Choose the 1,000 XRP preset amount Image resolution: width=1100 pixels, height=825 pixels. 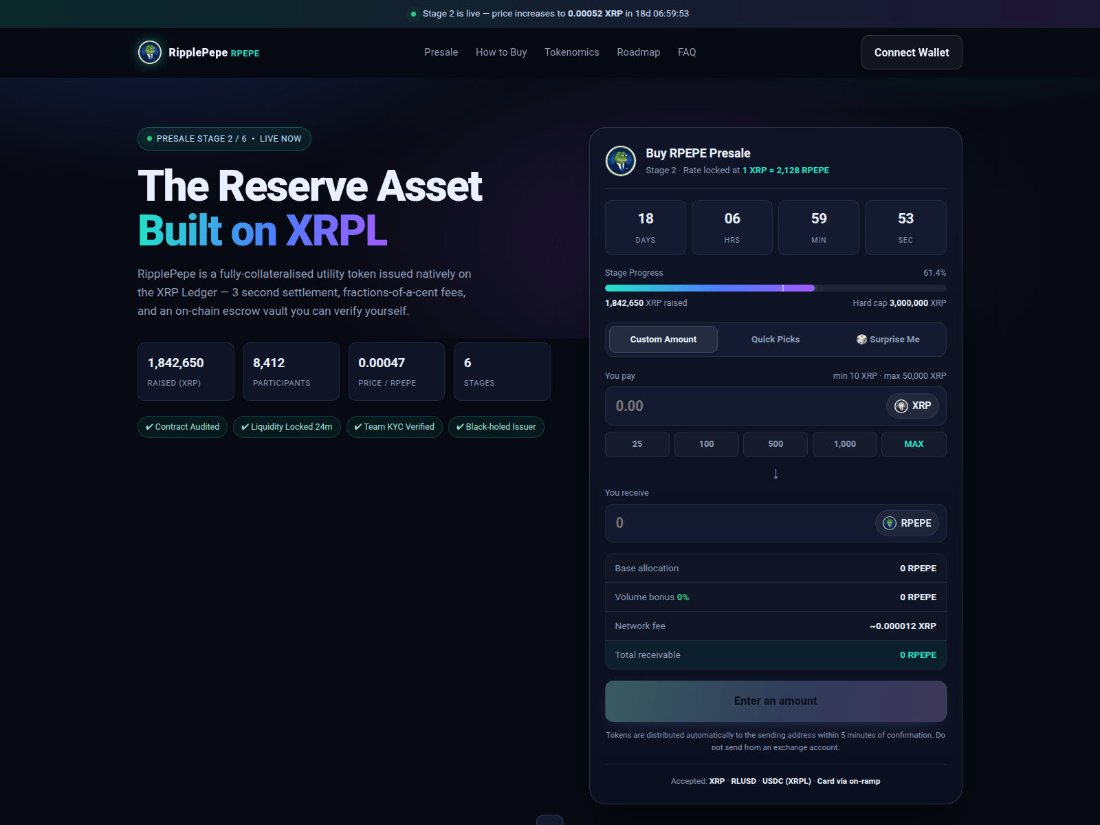[x=845, y=444]
